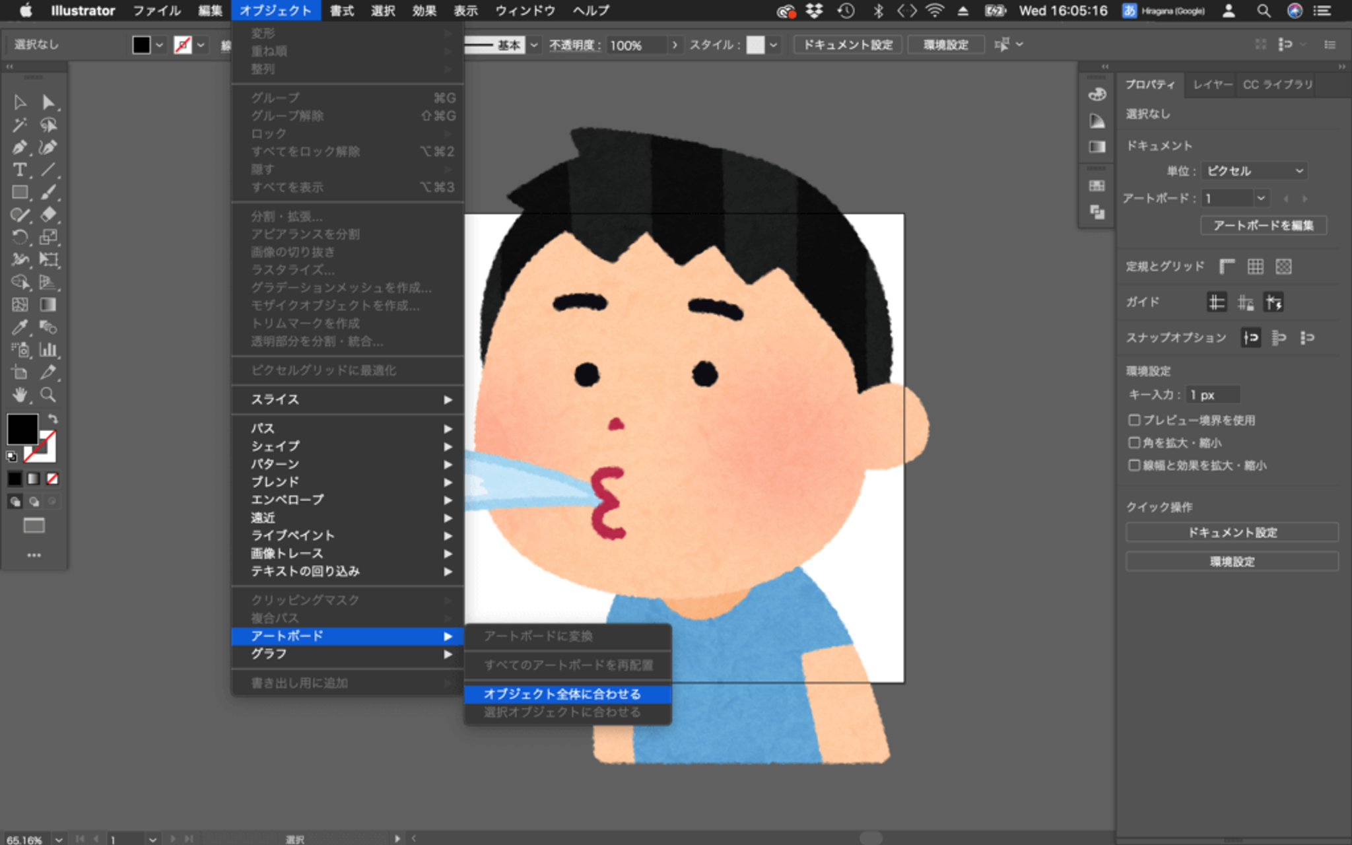1352x845 pixels.
Task: Switch to the レイヤー tab
Action: pyautogui.click(x=1212, y=84)
